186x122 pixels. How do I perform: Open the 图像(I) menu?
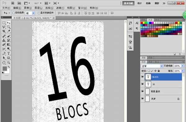pyautogui.click(x=28, y=8)
